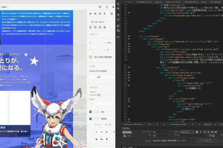Open more tools ellipsis in Dreamweaver toolbar

point(118,37)
